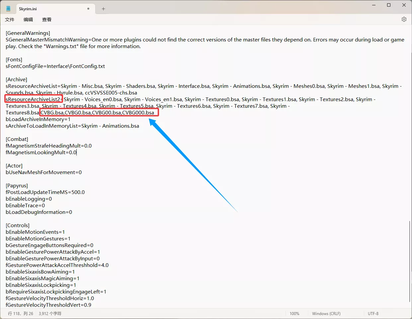Place cursor in the fMagnetismLookingMult=0.0 line
Screen dimensions: 412x319
pos(41,153)
